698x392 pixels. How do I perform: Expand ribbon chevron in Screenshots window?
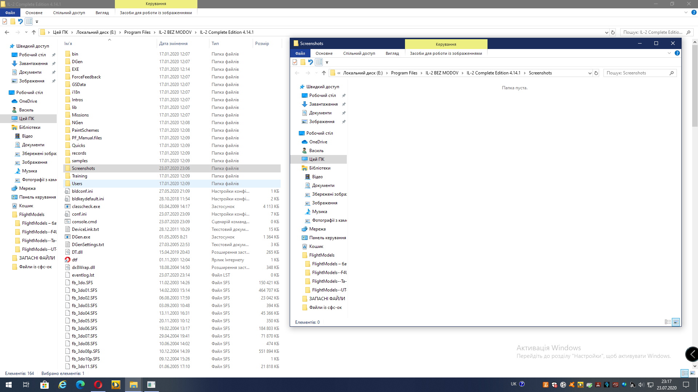[669, 53]
